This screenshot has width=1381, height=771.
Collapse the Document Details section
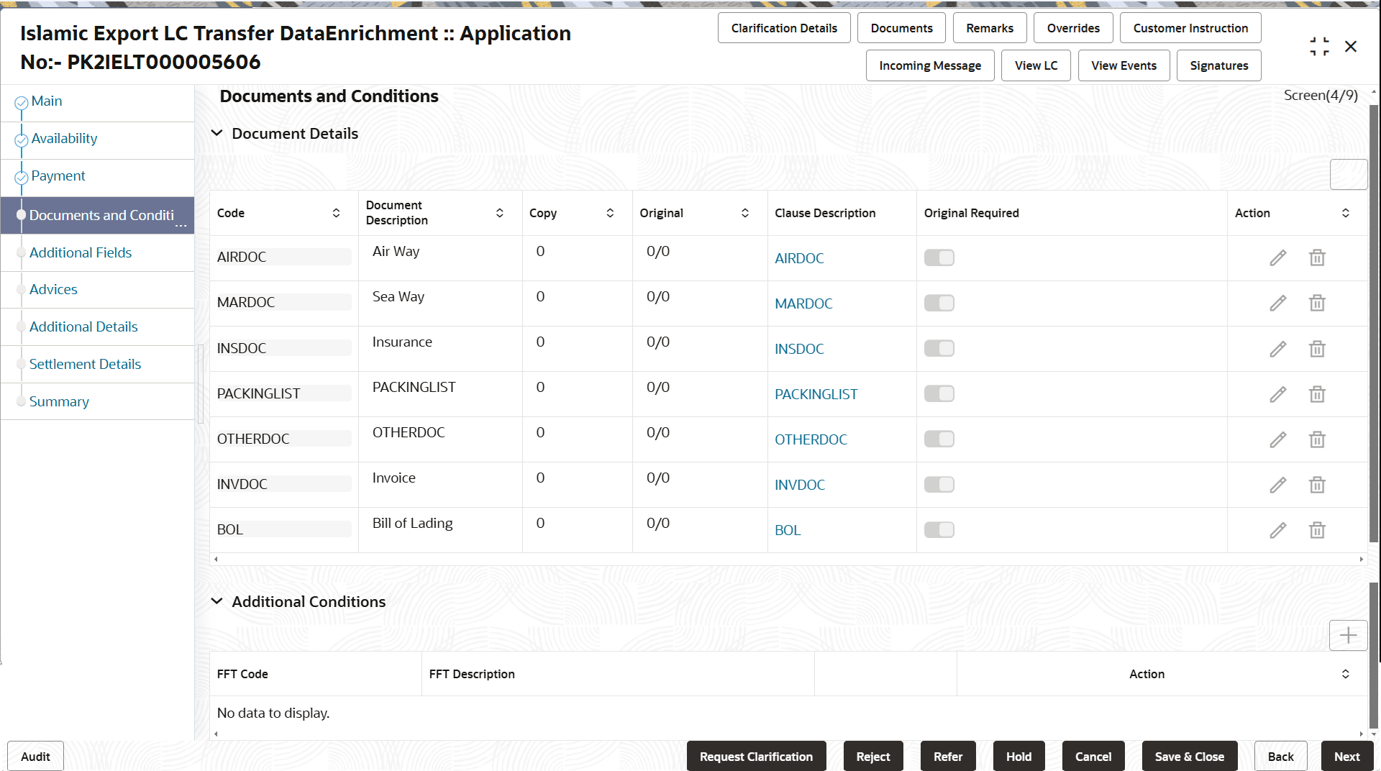[x=217, y=133]
